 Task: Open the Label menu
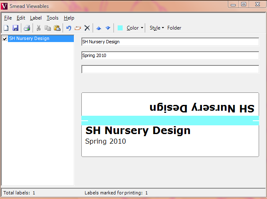[x=35, y=18]
